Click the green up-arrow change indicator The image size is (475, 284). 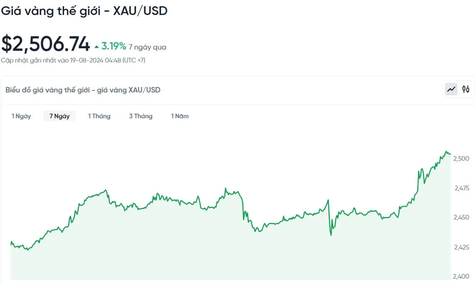click(x=96, y=47)
